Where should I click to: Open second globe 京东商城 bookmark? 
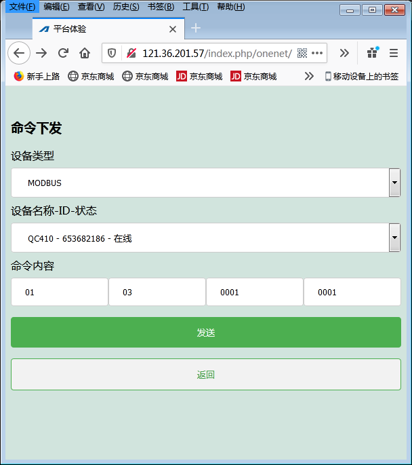pyautogui.click(x=145, y=77)
